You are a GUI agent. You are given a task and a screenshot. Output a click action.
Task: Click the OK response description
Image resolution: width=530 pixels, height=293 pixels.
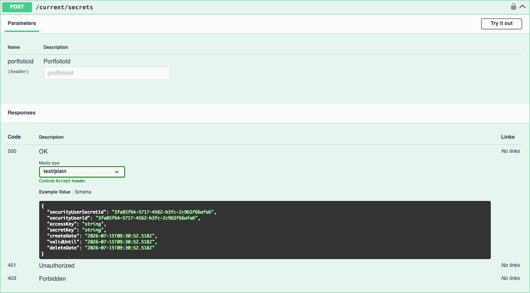tap(43, 152)
